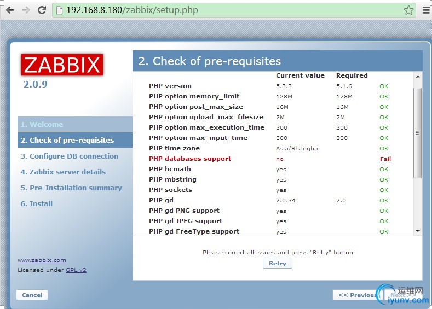Click 'PHP time zone' label

(x=175, y=148)
